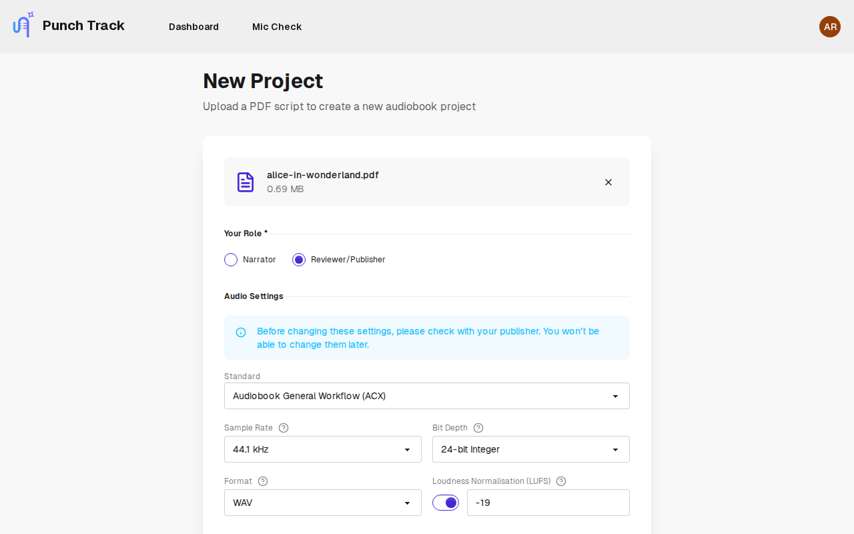Click the AR avatar in the top bar

(x=830, y=27)
